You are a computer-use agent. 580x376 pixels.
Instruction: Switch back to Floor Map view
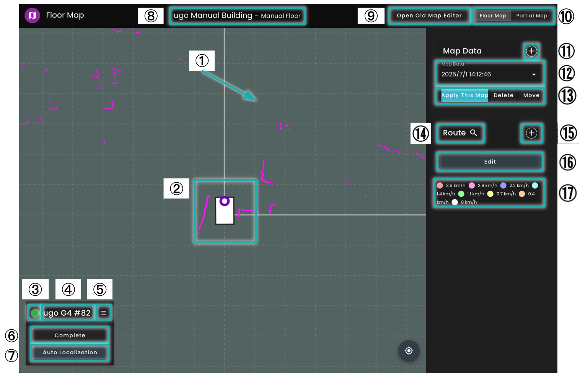[493, 16]
